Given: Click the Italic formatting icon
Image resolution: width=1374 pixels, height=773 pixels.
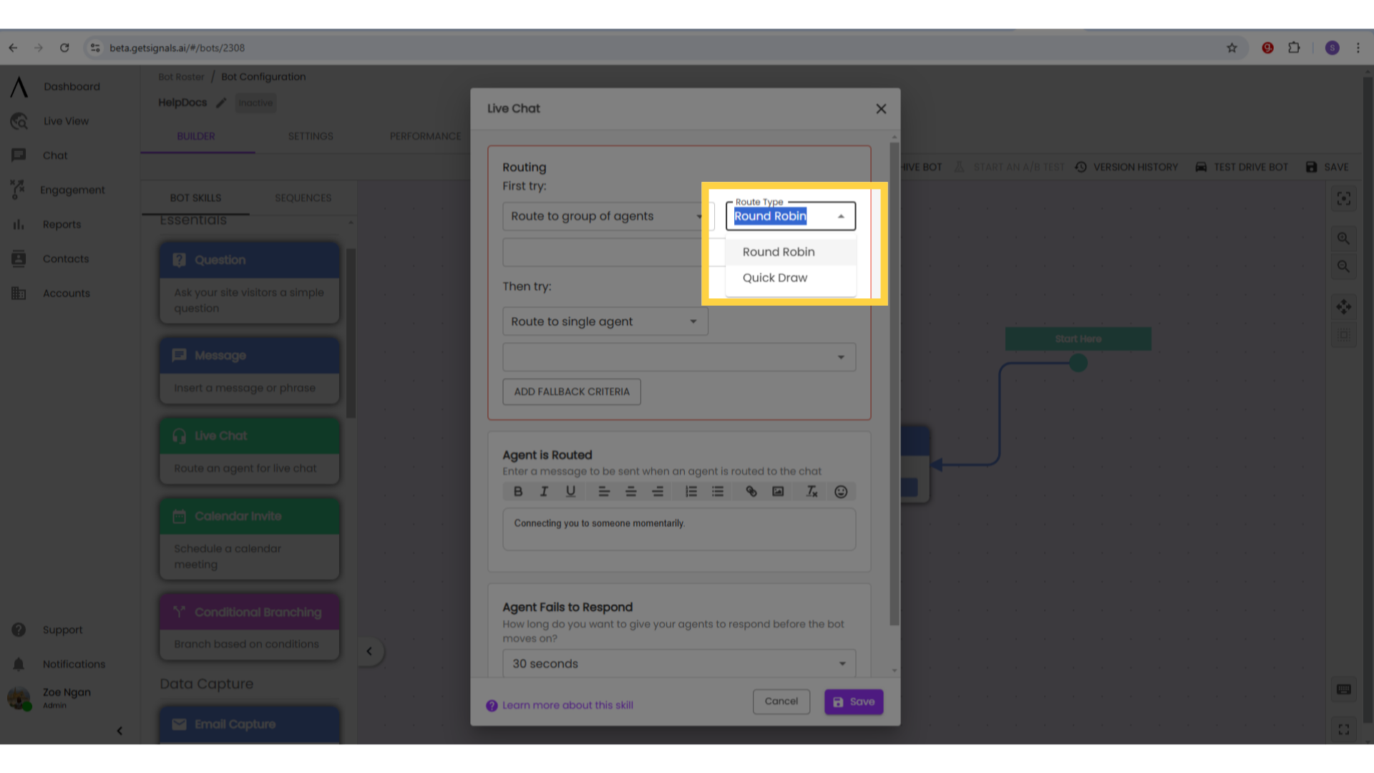Looking at the screenshot, I should point(545,491).
